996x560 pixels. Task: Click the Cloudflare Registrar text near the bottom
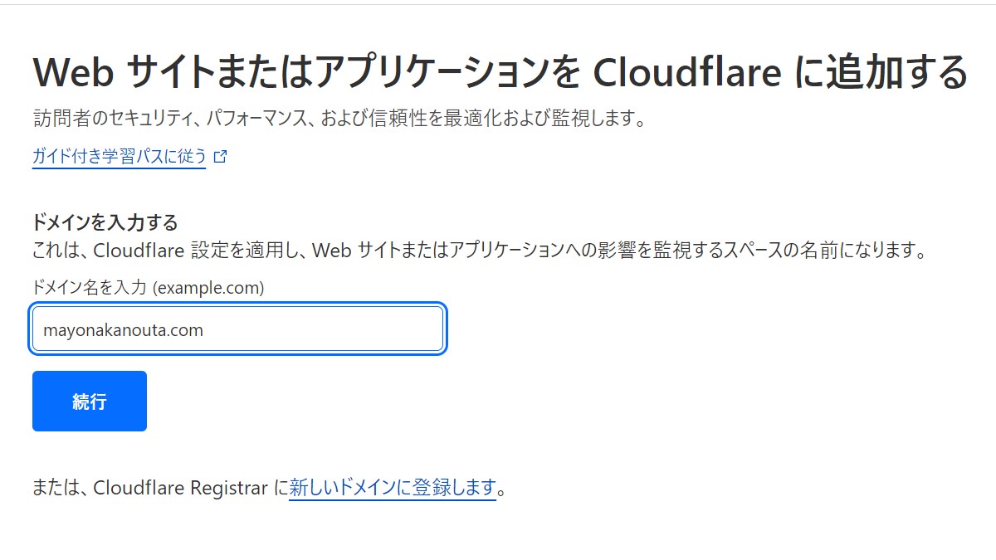(x=181, y=488)
